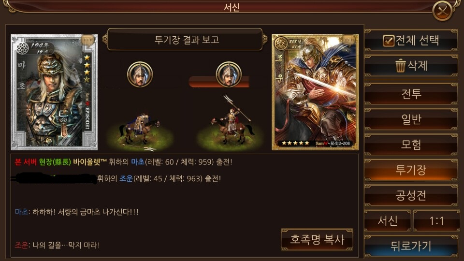Go back with 뒤로가기 button
464x261 pixels.
tap(411, 246)
